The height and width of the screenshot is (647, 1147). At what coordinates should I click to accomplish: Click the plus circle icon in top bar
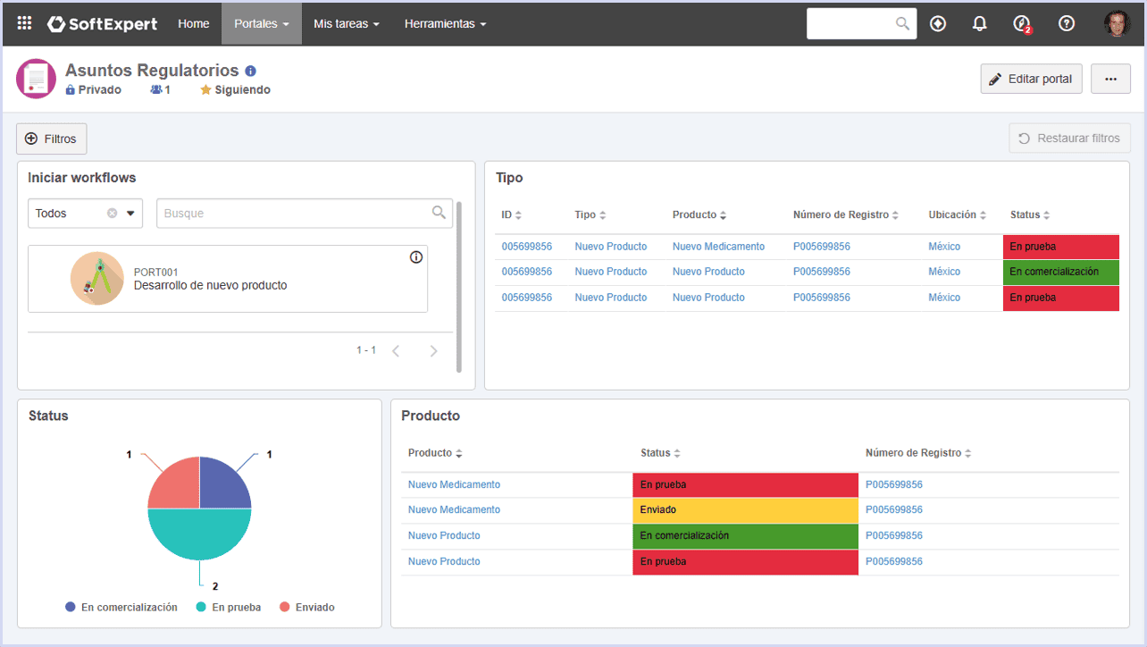pos(938,24)
